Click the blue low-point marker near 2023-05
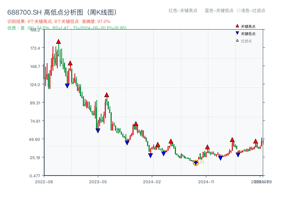The height and width of the screenshot is (219, 292). click(97, 130)
